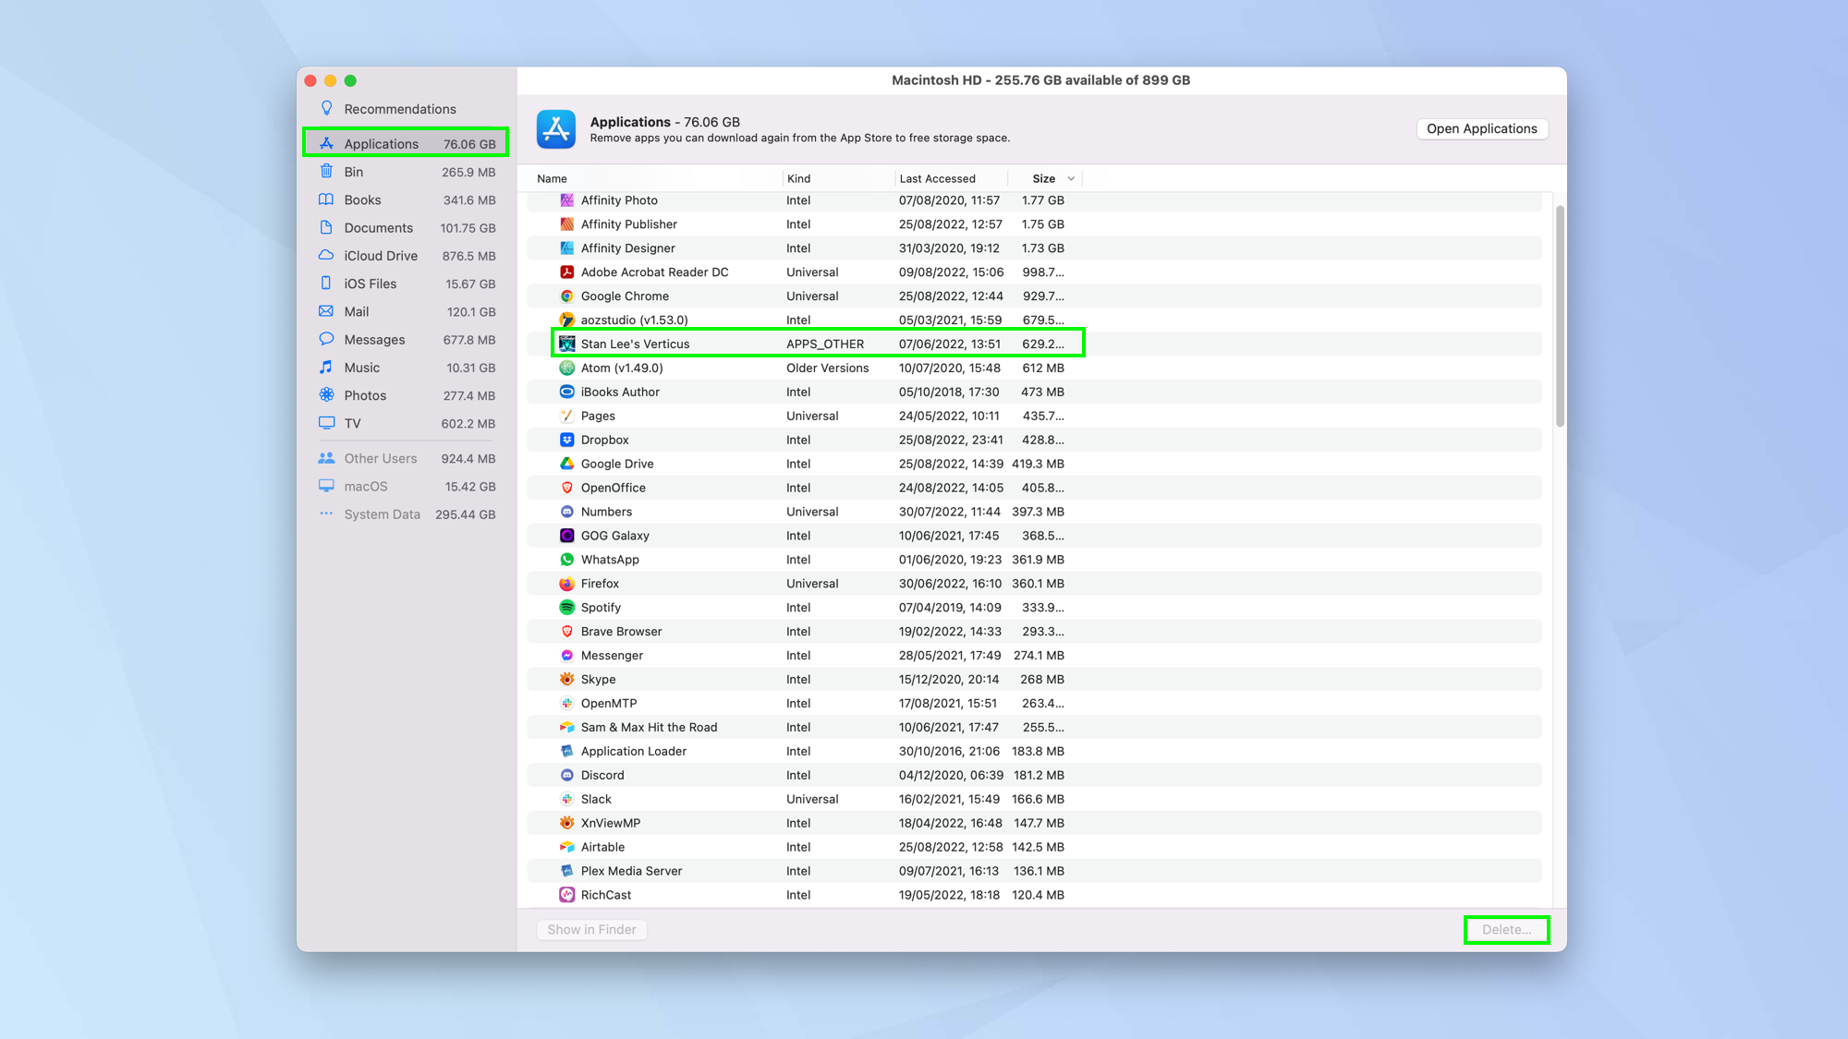The width and height of the screenshot is (1848, 1039).
Task: Sort list by Name column header
Action: coord(553,178)
